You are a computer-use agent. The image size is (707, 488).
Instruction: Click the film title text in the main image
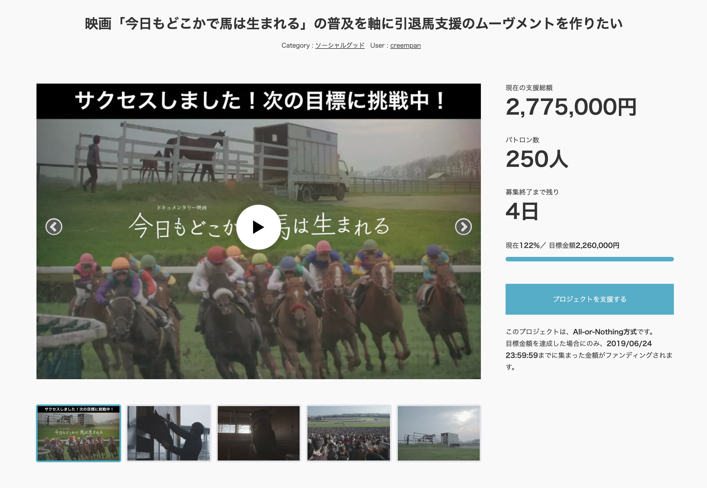click(x=258, y=226)
